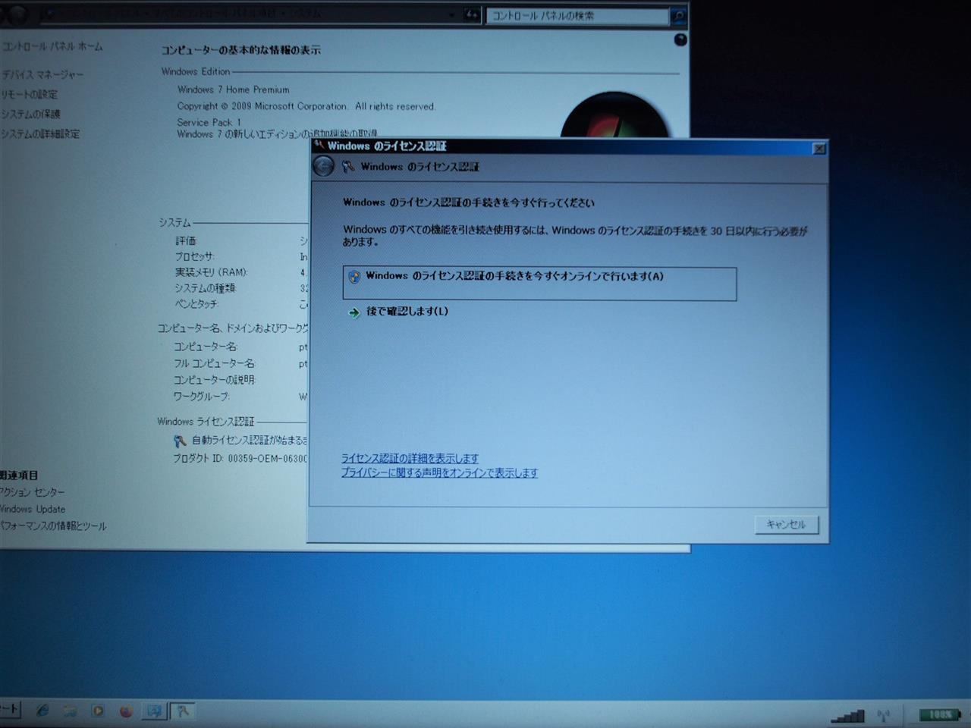Click the 評価 label in the System section
Viewport: 971px width, 728px height.
pos(186,240)
